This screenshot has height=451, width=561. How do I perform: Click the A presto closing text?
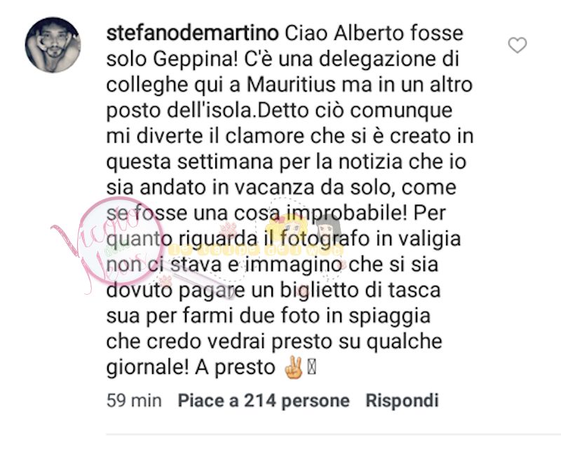[235, 368]
